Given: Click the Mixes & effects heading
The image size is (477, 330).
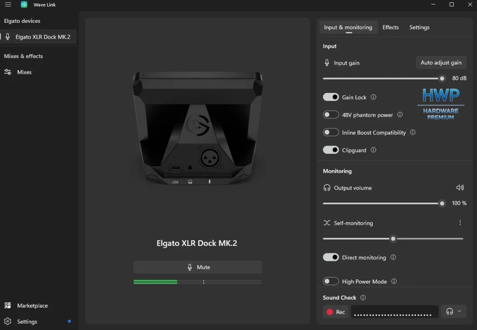Looking at the screenshot, I should click(x=23, y=56).
